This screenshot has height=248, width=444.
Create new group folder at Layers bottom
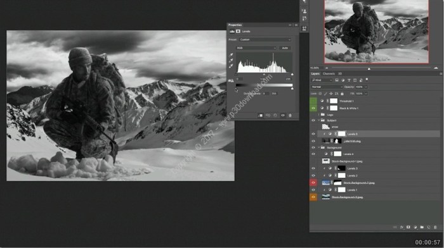[422, 227]
